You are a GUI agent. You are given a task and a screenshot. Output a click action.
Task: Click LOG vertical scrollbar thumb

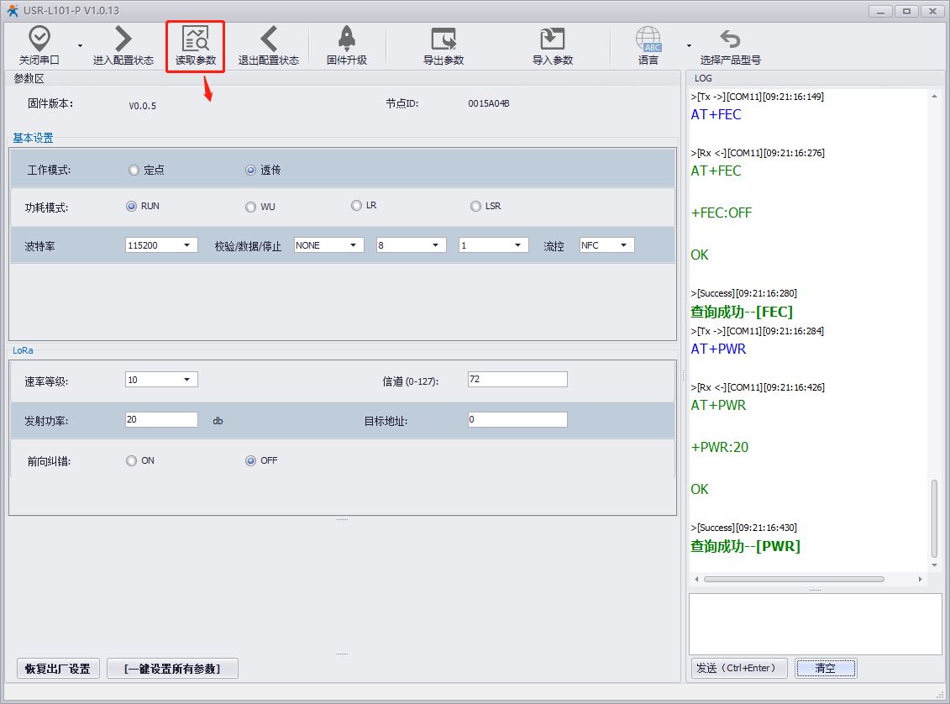coord(934,518)
